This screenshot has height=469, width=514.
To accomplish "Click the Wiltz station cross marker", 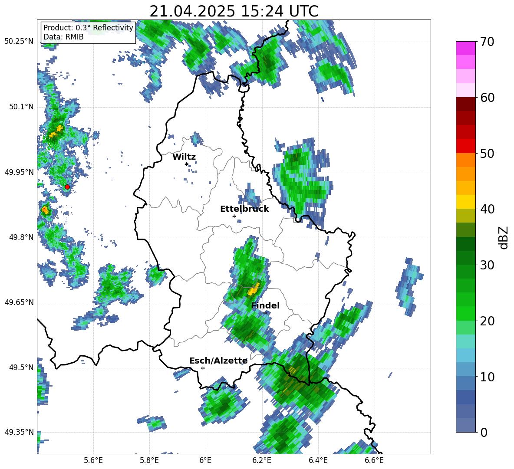I will pyautogui.click(x=187, y=164).
